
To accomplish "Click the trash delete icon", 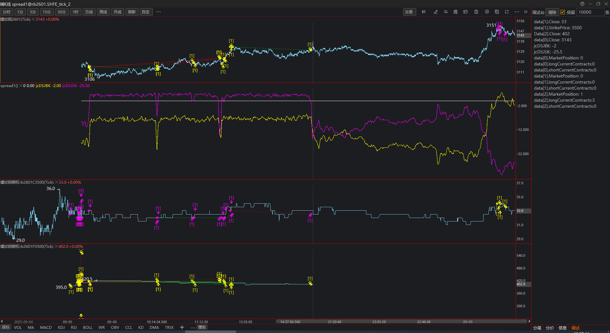I will click(476, 12).
